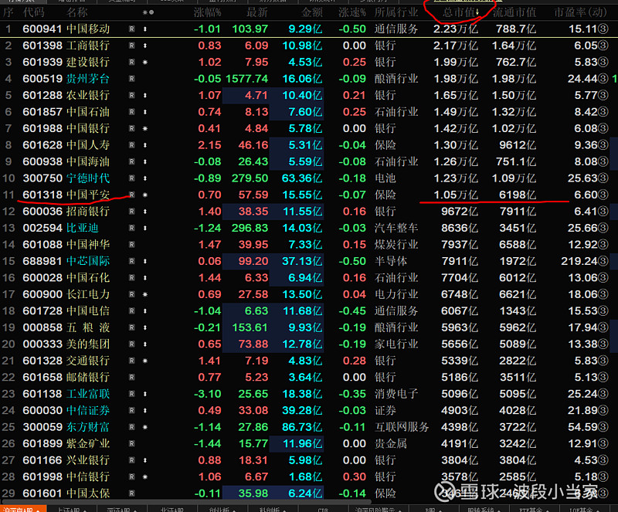Viewport: 618px width, 512px height.
Task: Click the R badge next to 中芯国际
Action: pos(132,261)
